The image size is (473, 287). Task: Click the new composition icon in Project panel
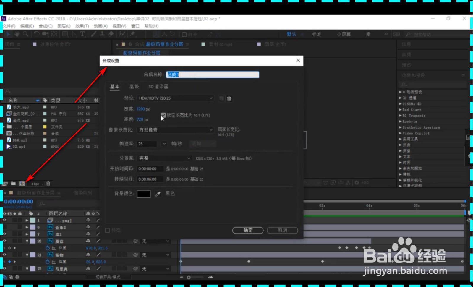(22, 184)
